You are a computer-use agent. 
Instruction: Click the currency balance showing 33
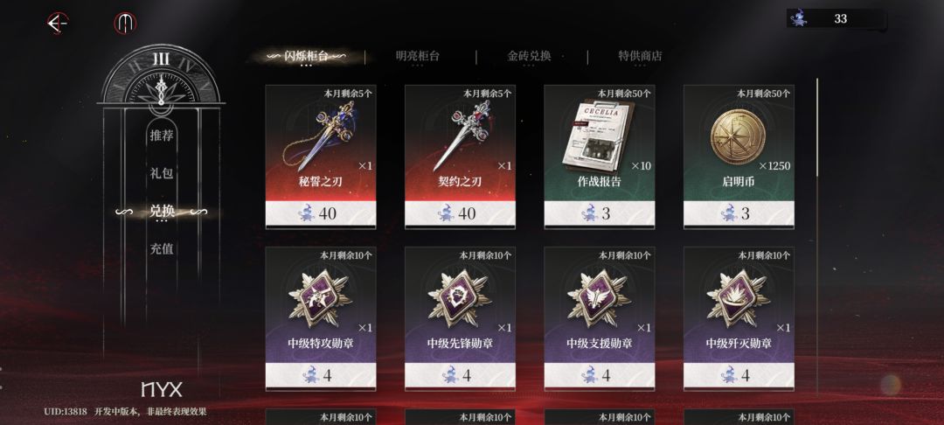pyautogui.click(x=836, y=18)
